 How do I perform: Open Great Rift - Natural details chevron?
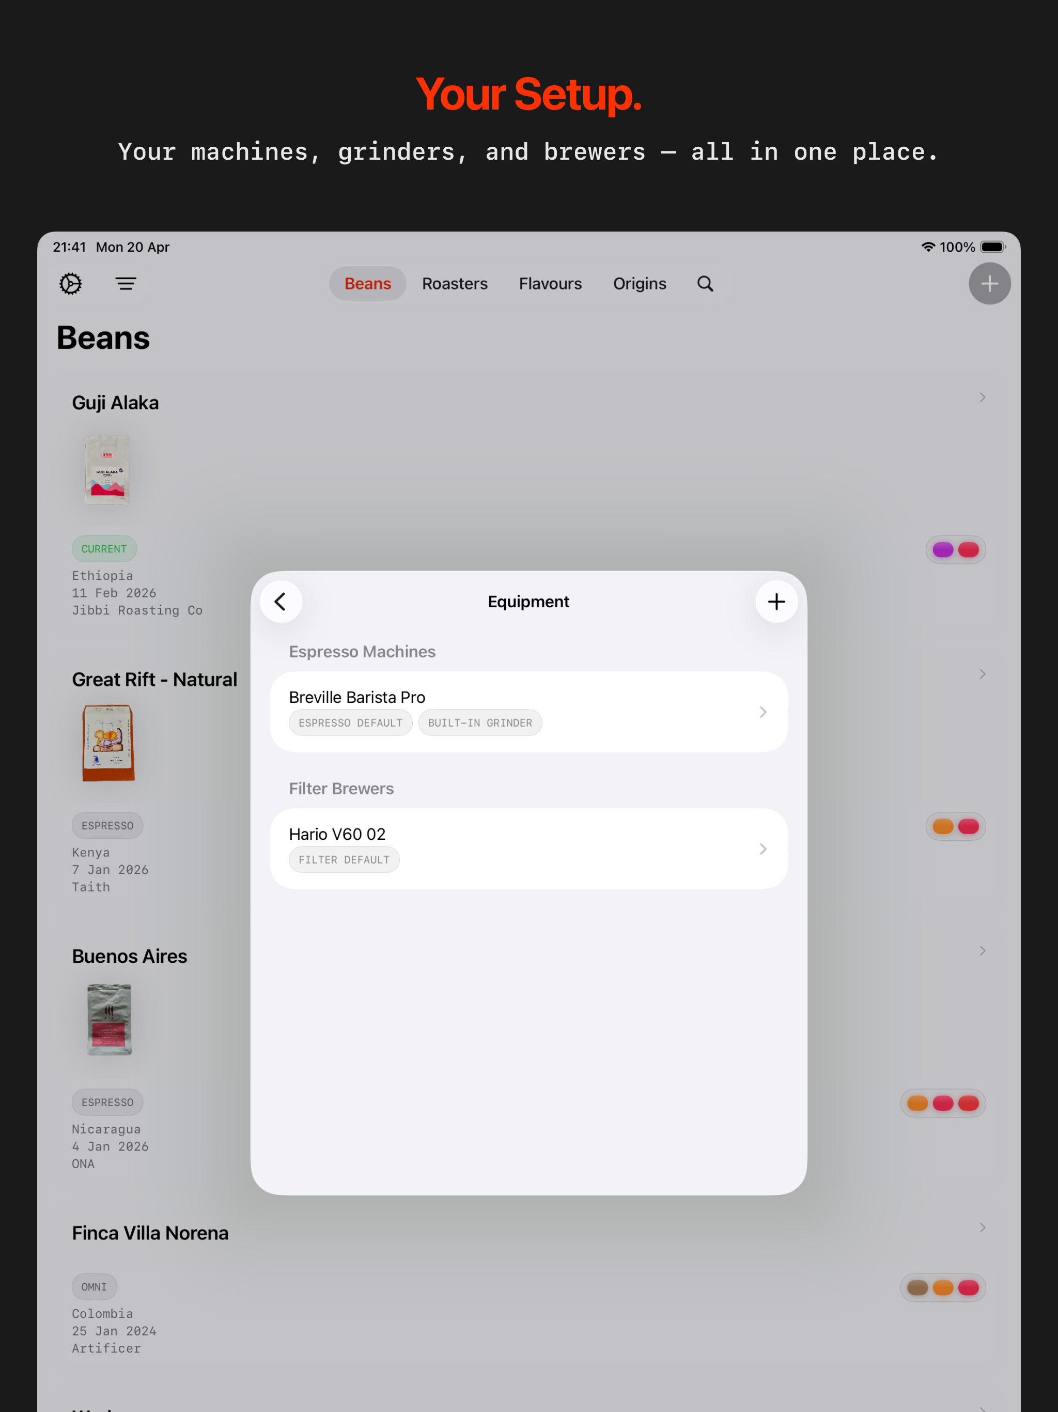tap(982, 674)
